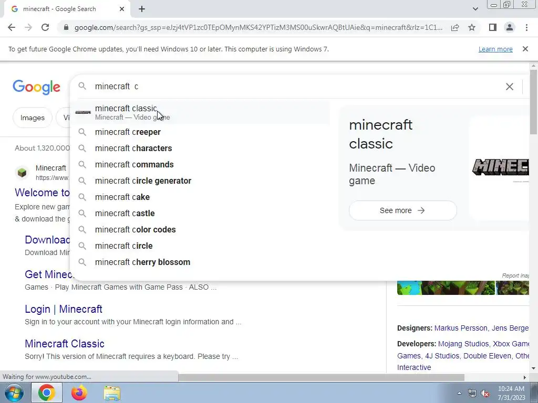The width and height of the screenshot is (538, 403).
Task: Select the minecraft creeper suggestion
Action: point(200,132)
